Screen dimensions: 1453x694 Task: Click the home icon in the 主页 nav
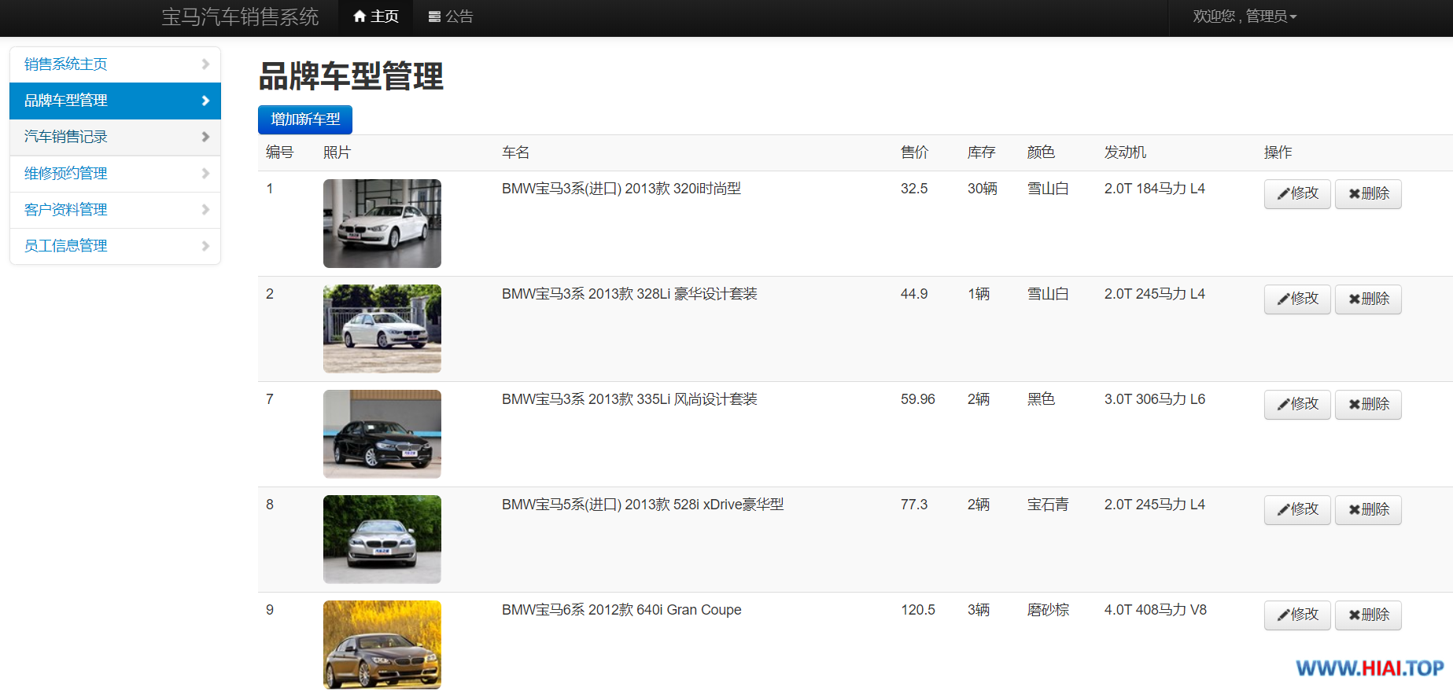(x=360, y=17)
